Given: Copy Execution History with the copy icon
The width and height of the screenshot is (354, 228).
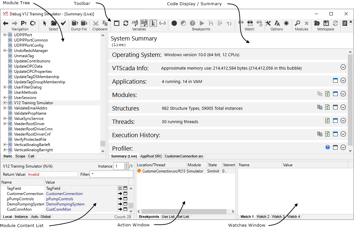Looking at the screenshot, I should (320, 134).
